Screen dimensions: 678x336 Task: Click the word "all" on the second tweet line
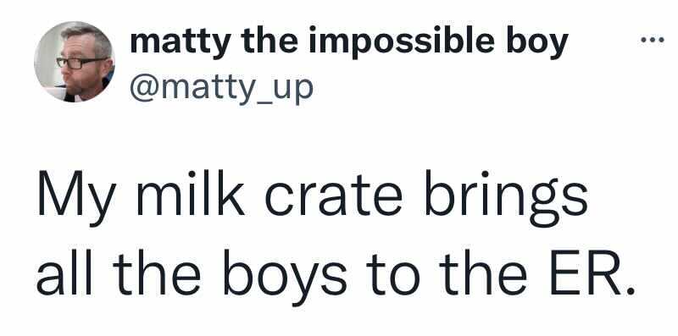[x=64, y=273]
